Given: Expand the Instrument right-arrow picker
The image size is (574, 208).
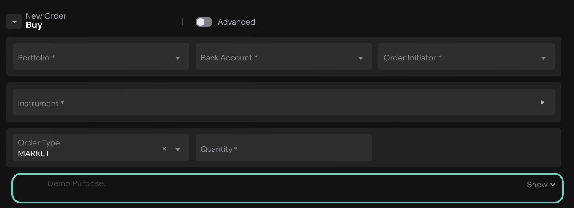Looking at the screenshot, I should 542,102.
